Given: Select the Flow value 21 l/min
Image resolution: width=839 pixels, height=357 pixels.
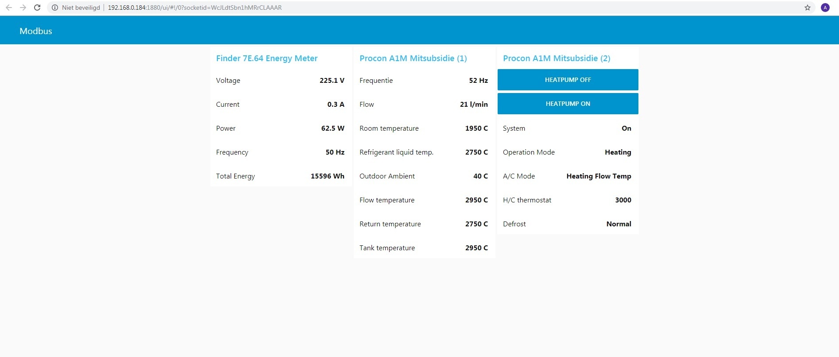Looking at the screenshot, I should coord(474,104).
